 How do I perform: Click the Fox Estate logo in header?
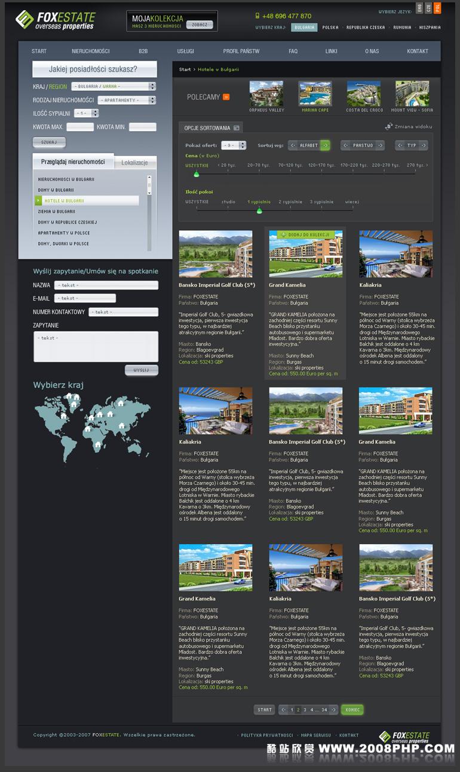[x=55, y=20]
